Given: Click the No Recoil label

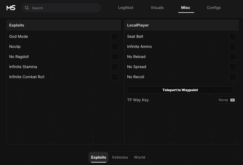Looking at the screenshot, I should (x=136, y=77).
